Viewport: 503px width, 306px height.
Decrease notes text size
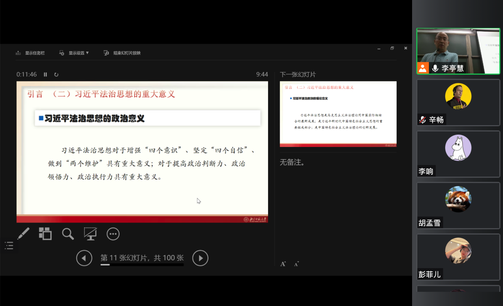click(296, 264)
